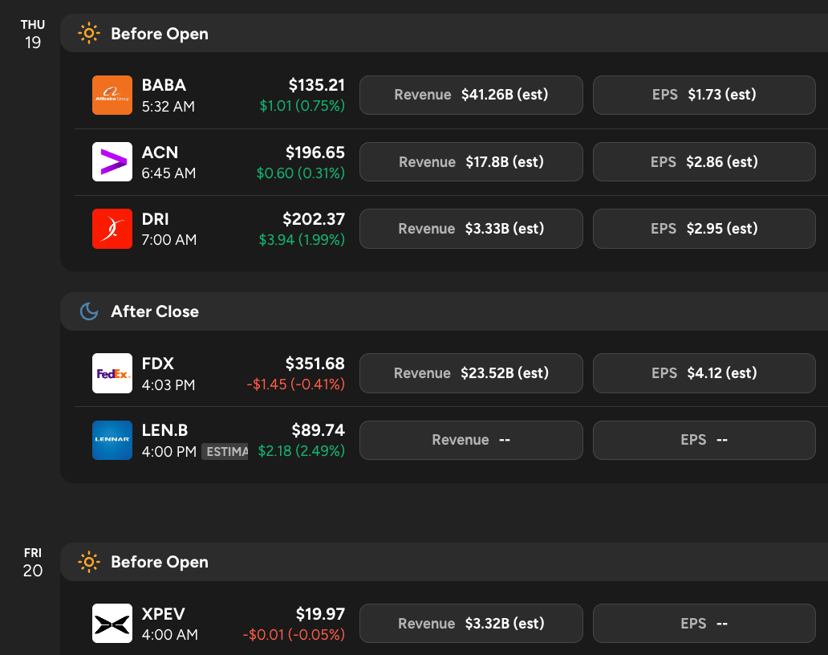Viewport: 828px width, 655px height.
Task: Click the Thursday Before Open header
Action: pyautogui.click(x=444, y=33)
